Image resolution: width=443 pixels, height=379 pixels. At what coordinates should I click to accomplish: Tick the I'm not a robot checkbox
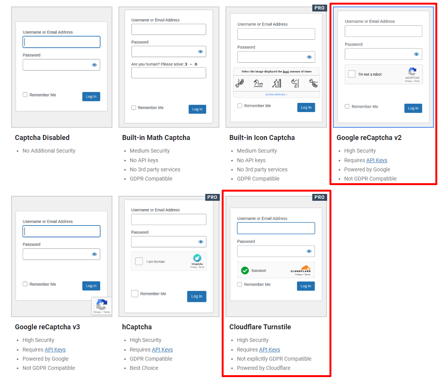352,74
